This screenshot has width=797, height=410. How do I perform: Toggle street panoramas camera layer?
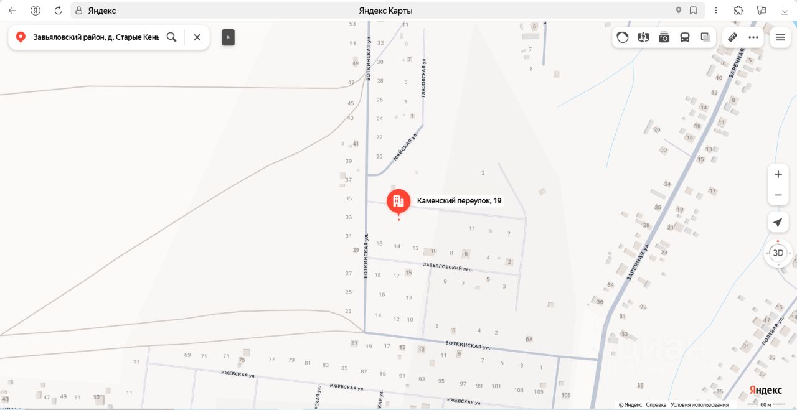coord(664,37)
